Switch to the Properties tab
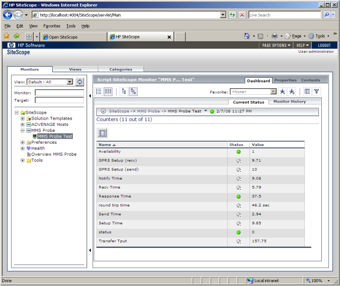Viewport: 340px width, 286px height. pos(285,80)
